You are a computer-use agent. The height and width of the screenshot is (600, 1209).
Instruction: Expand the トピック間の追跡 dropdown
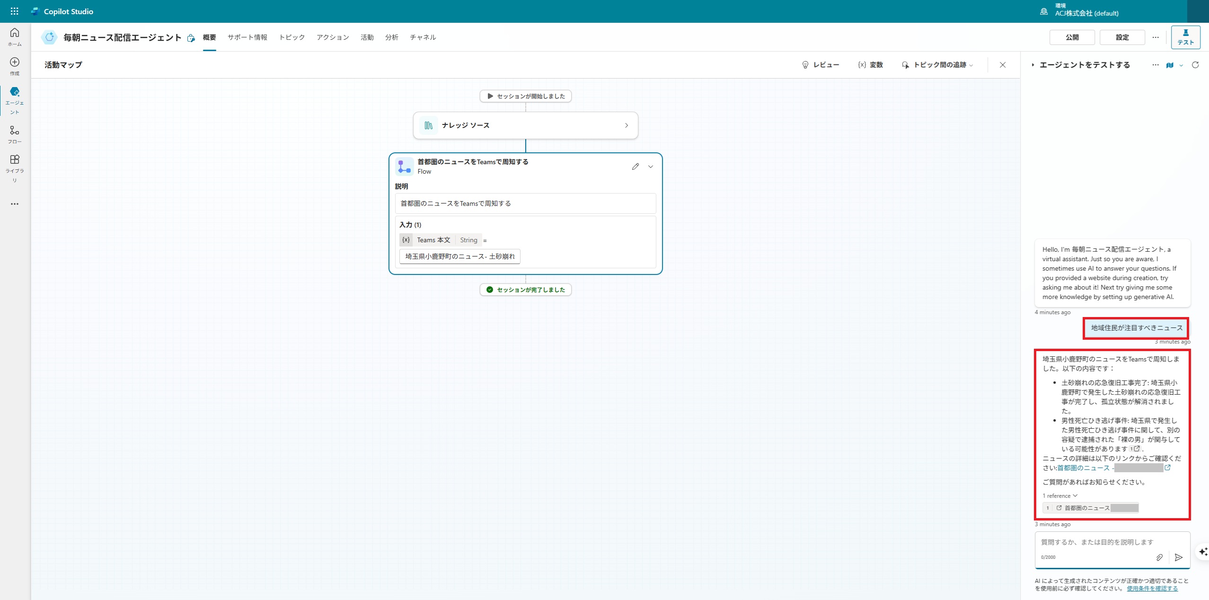937,65
